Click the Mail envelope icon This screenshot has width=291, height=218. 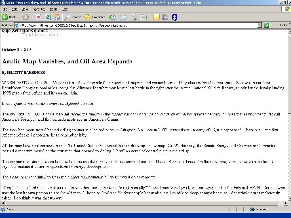coord(123,17)
